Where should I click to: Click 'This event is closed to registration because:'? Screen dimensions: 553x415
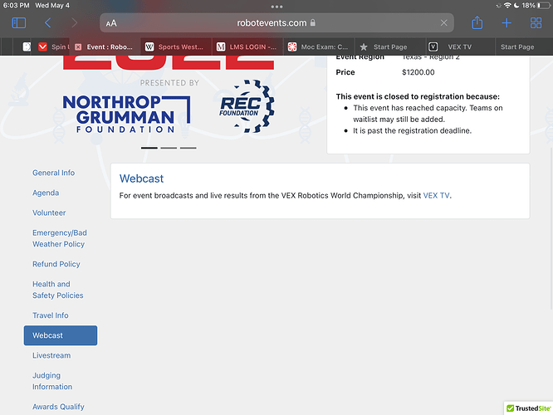click(x=418, y=96)
